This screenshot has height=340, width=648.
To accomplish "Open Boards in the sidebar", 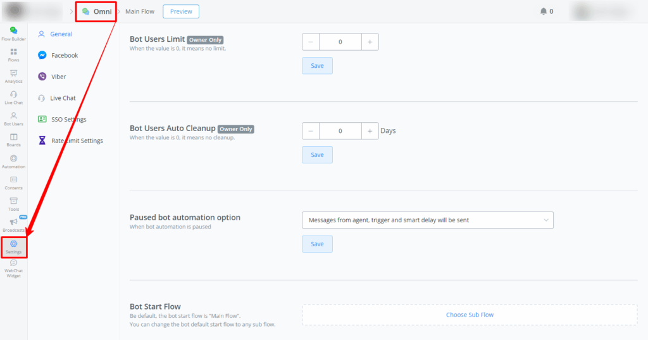I will [x=13, y=140].
